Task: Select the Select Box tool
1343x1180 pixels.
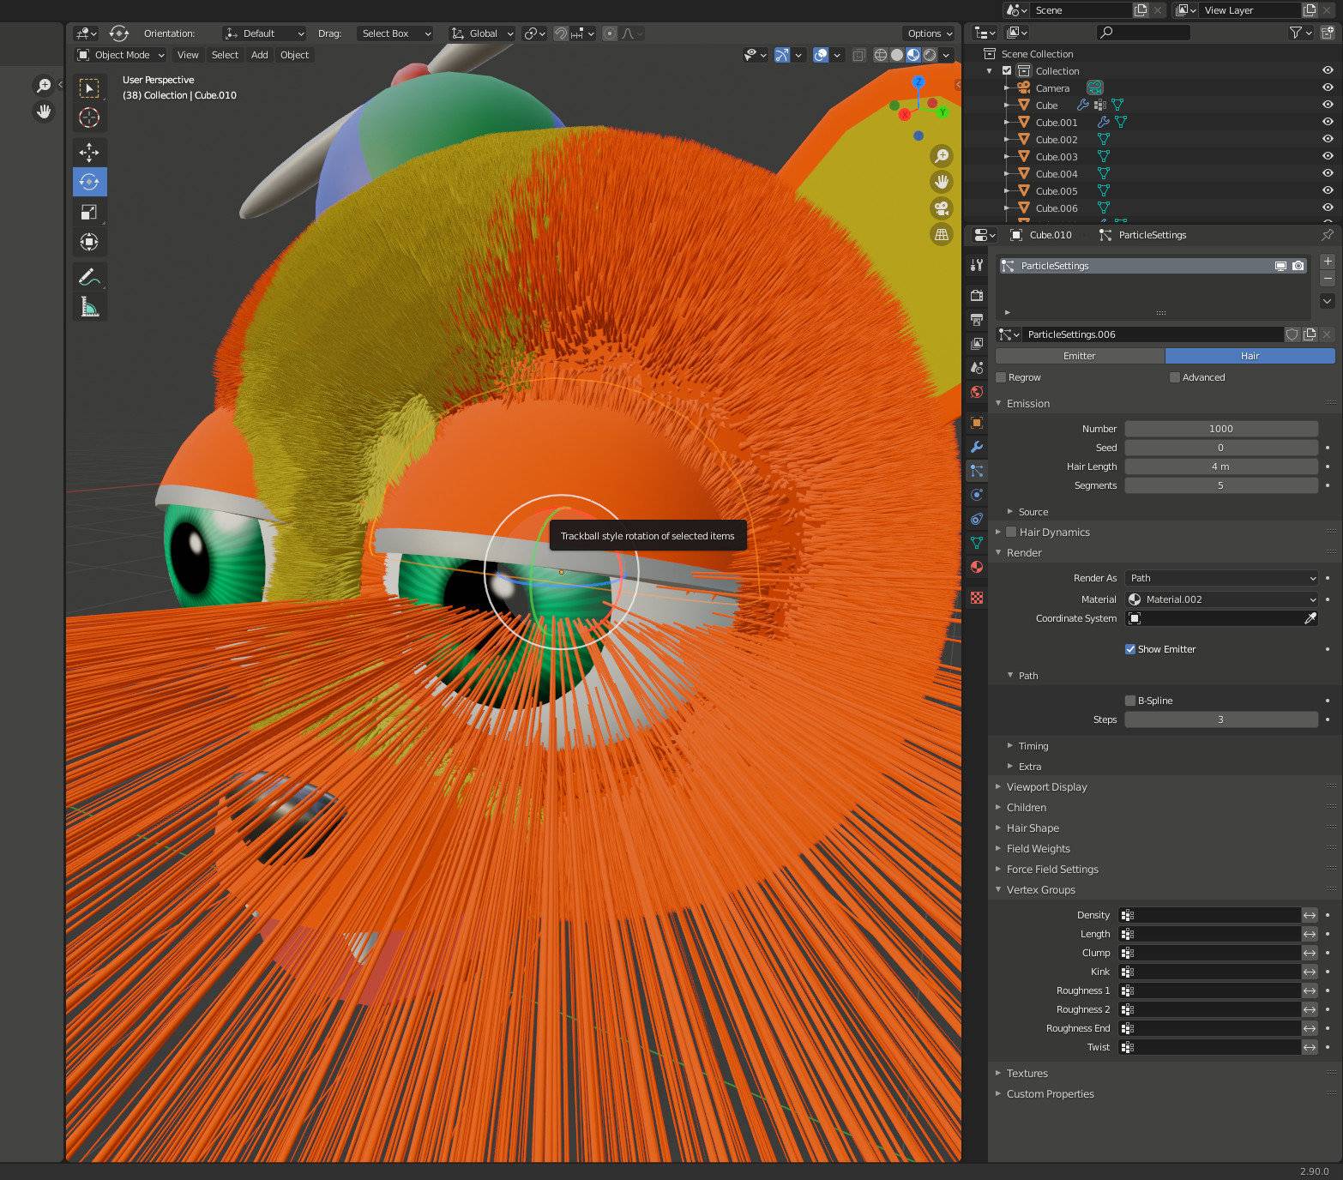Action: click(89, 87)
